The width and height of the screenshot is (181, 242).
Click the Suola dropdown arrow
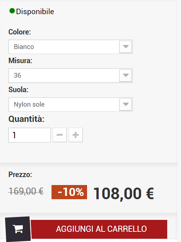pyautogui.click(x=126, y=104)
